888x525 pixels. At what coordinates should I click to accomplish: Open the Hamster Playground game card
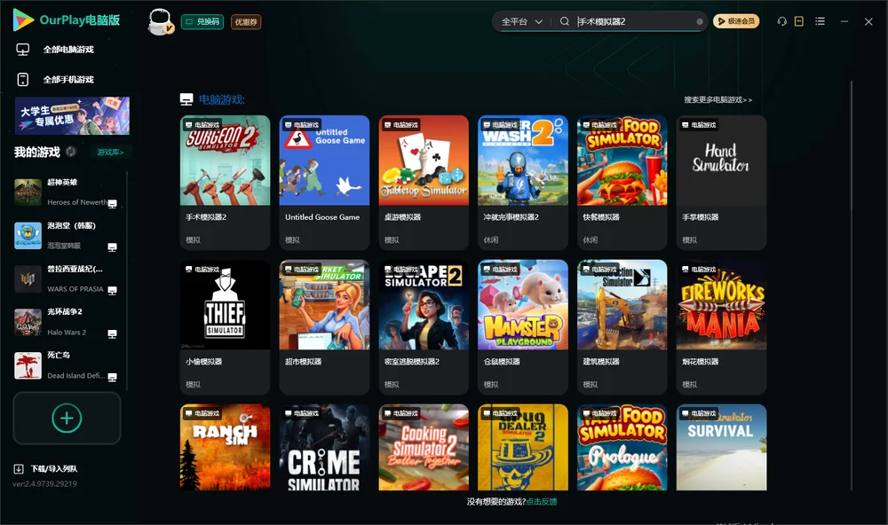[x=523, y=327]
